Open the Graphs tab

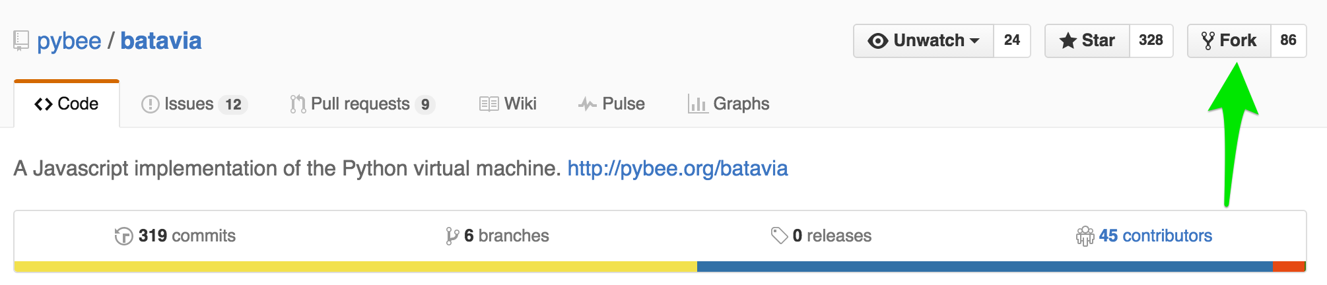728,104
